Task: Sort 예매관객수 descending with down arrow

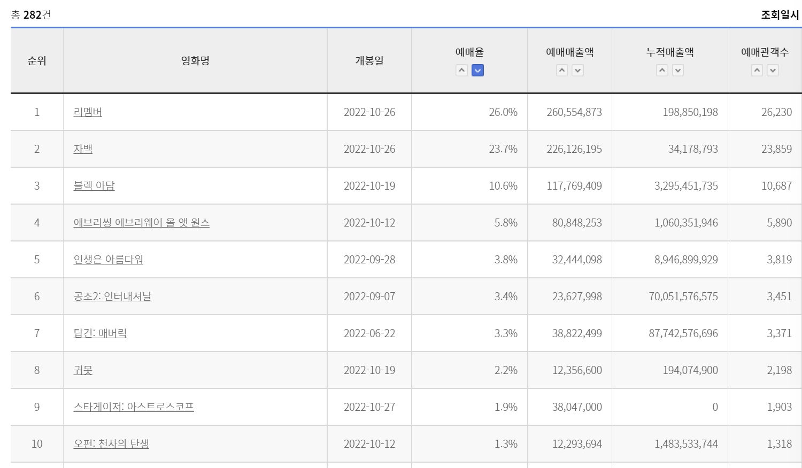Action: [773, 71]
